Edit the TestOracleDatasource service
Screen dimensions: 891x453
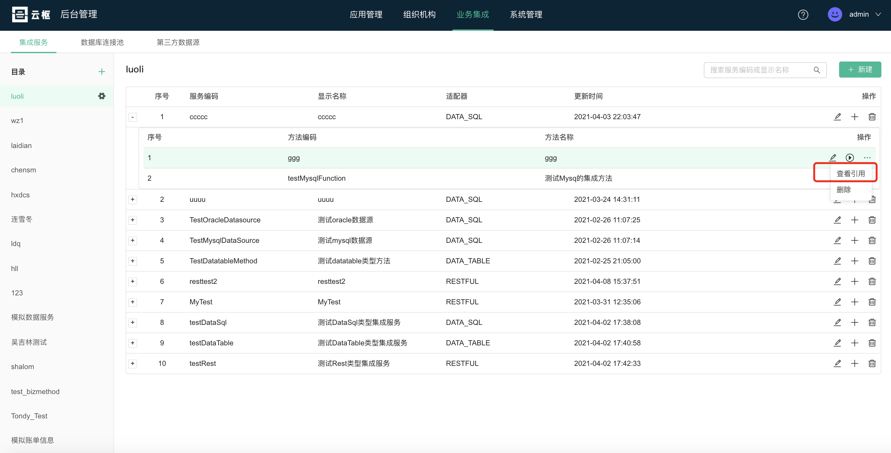[837, 220]
